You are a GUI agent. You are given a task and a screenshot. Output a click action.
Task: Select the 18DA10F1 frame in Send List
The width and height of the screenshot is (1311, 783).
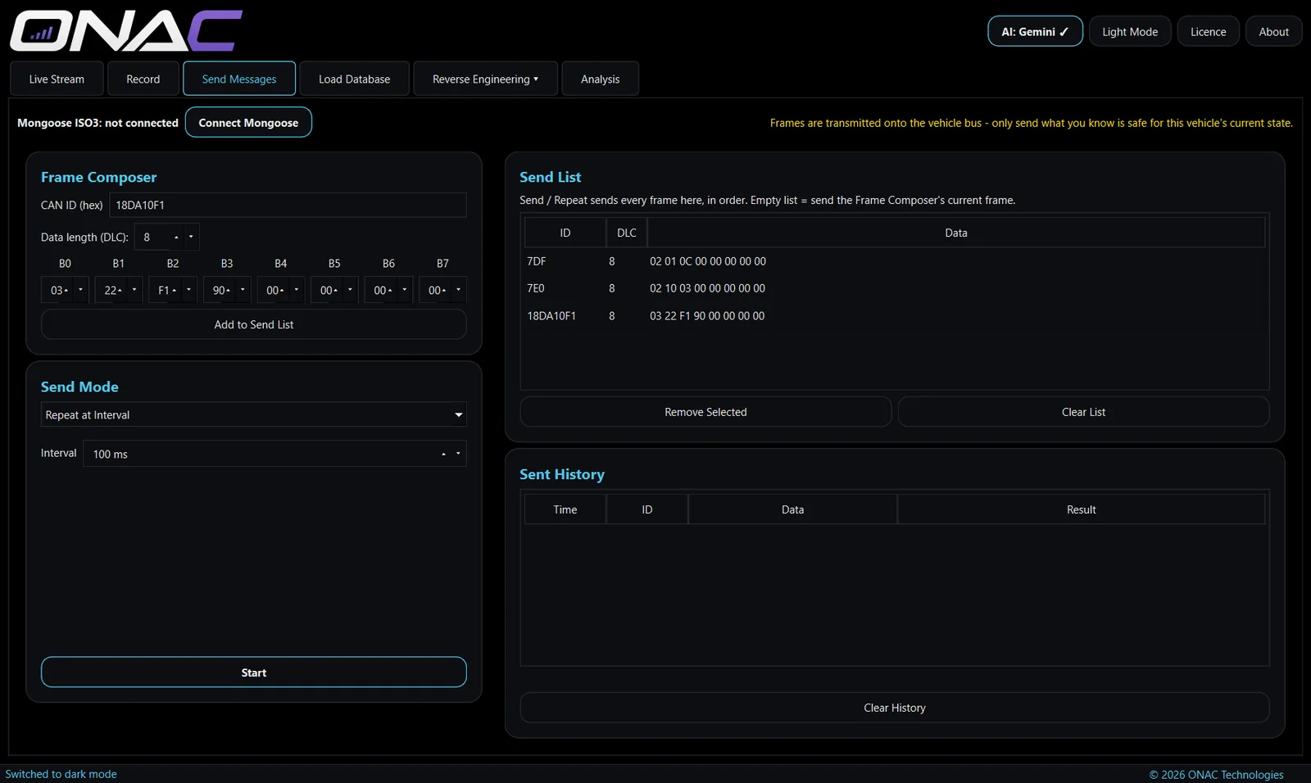[895, 316]
